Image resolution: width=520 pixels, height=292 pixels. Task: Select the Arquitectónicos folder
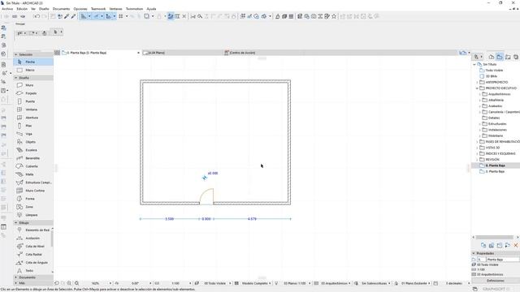pyautogui.click(x=499, y=94)
